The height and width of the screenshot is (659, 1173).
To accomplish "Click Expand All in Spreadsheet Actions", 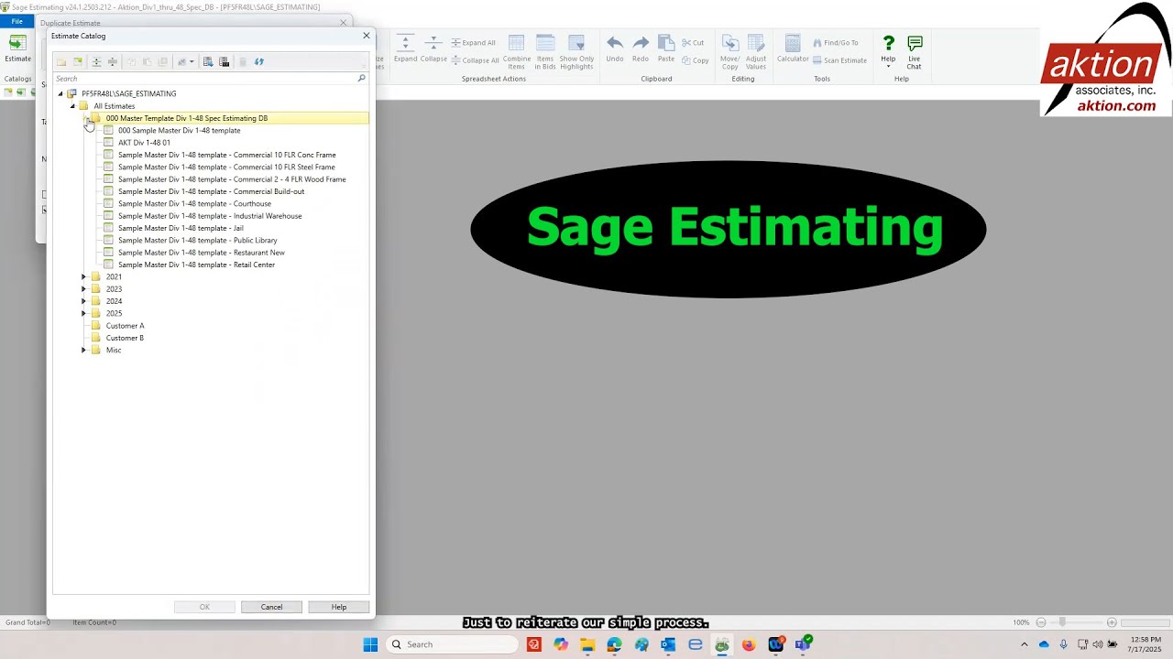I will (473, 43).
